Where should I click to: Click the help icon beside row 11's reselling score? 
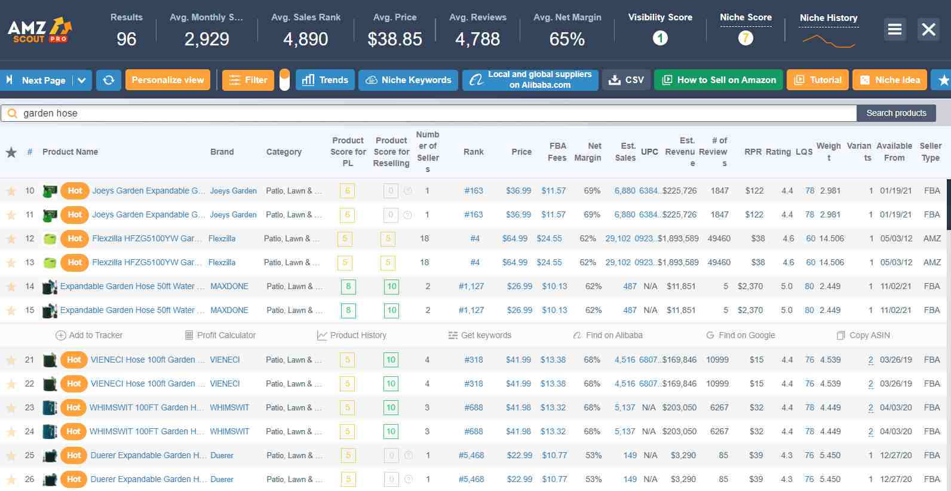408,215
